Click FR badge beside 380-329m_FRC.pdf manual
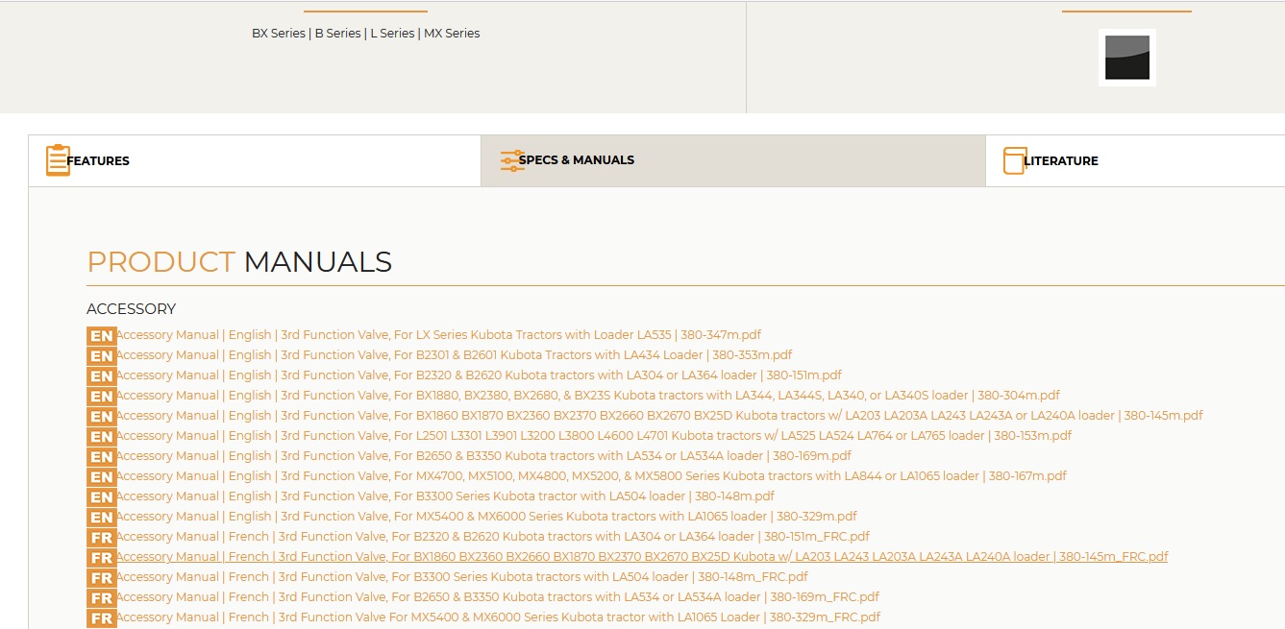Viewport: 1285px width, 629px height. tap(101, 617)
